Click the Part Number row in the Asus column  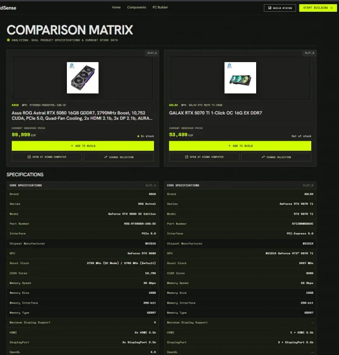83,224
